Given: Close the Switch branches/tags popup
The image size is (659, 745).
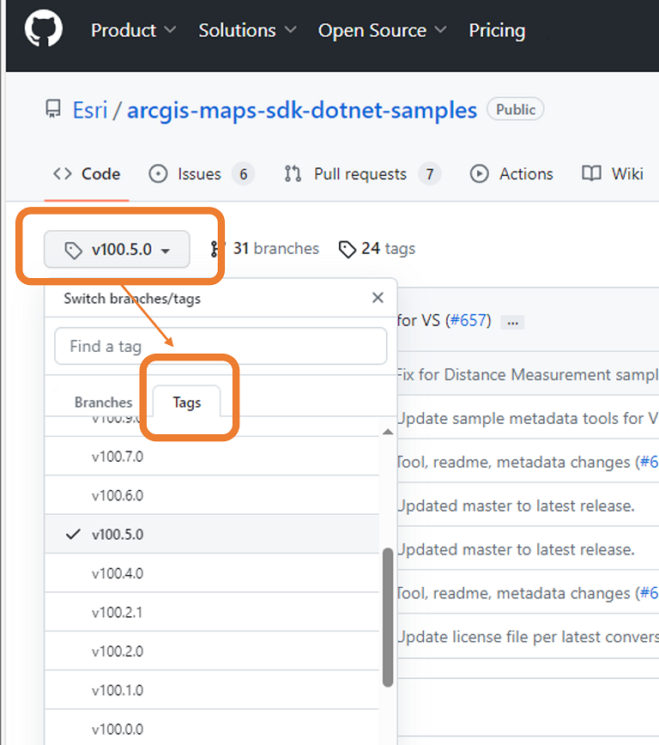Looking at the screenshot, I should pyautogui.click(x=378, y=298).
